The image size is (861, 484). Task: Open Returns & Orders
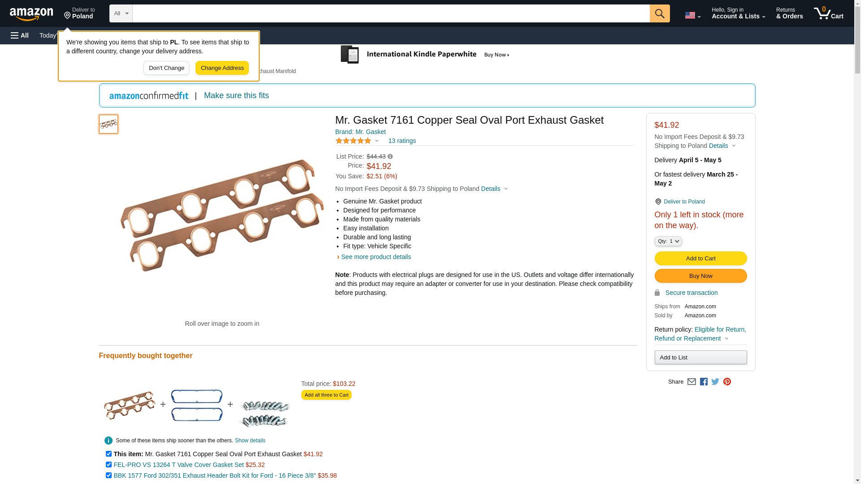pyautogui.click(x=789, y=13)
